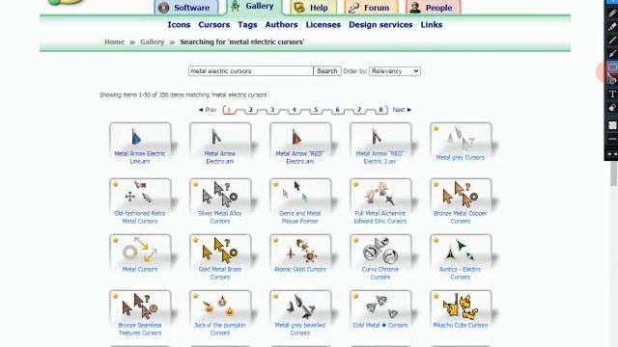618x347 pixels.
Task: Open results page 6
Action: pyautogui.click(x=337, y=110)
